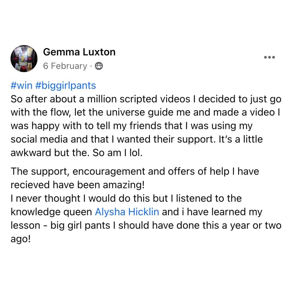This screenshot has height=295, width=295.
Task: Click the words "knowledge queen" before the tagged name
Action: click(51, 212)
